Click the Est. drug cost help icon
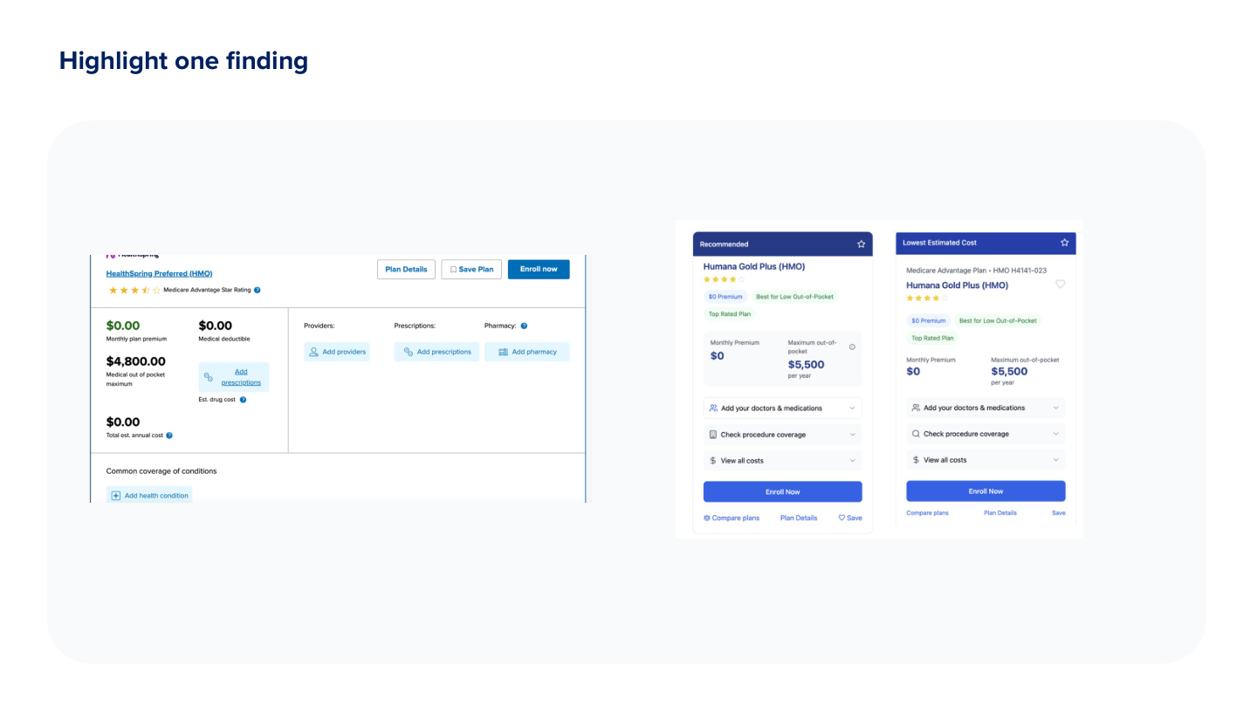 click(x=244, y=399)
